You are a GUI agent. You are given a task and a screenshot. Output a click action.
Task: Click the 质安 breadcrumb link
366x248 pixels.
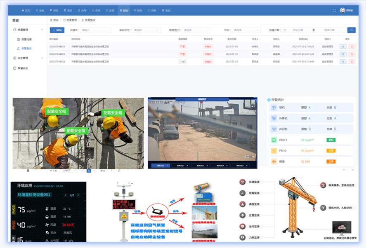coord(54,20)
